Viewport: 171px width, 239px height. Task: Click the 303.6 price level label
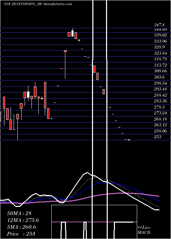point(159,77)
